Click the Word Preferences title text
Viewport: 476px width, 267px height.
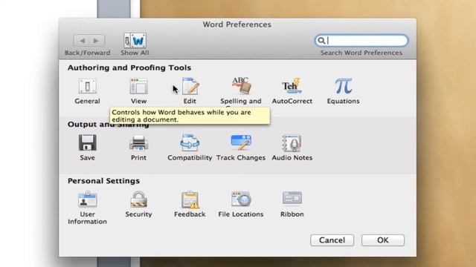coord(237,24)
